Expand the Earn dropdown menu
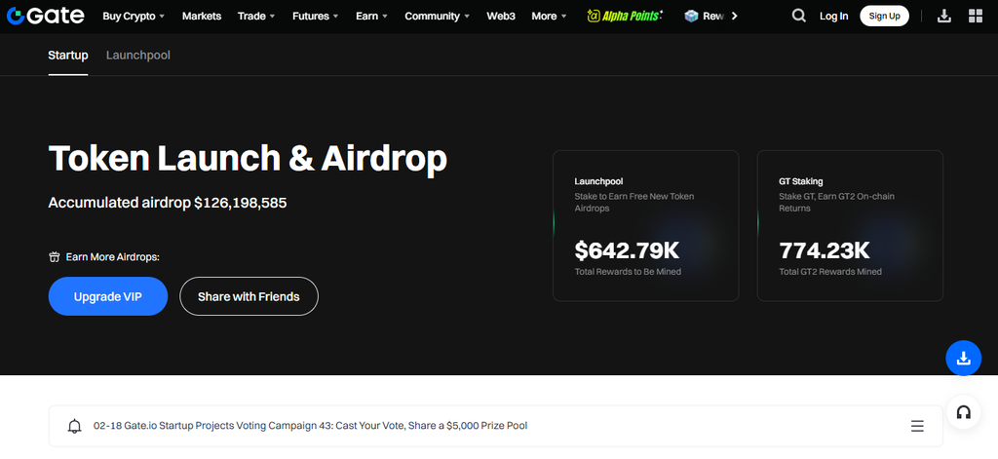Image resolution: width=998 pixels, height=459 pixels. pos(371,16)
